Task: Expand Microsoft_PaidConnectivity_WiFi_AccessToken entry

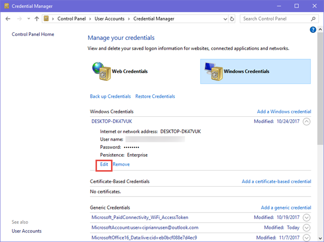Action: pyautogui.click(x=306, y=218)
